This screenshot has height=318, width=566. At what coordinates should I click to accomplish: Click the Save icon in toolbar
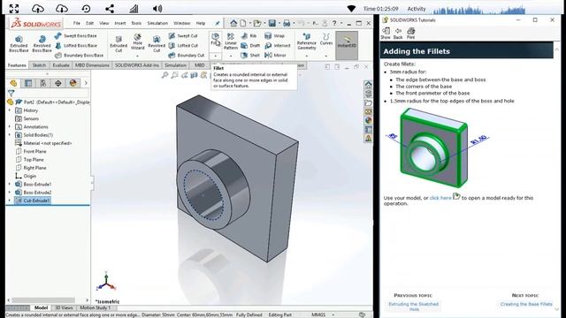[x=272, y=24]
